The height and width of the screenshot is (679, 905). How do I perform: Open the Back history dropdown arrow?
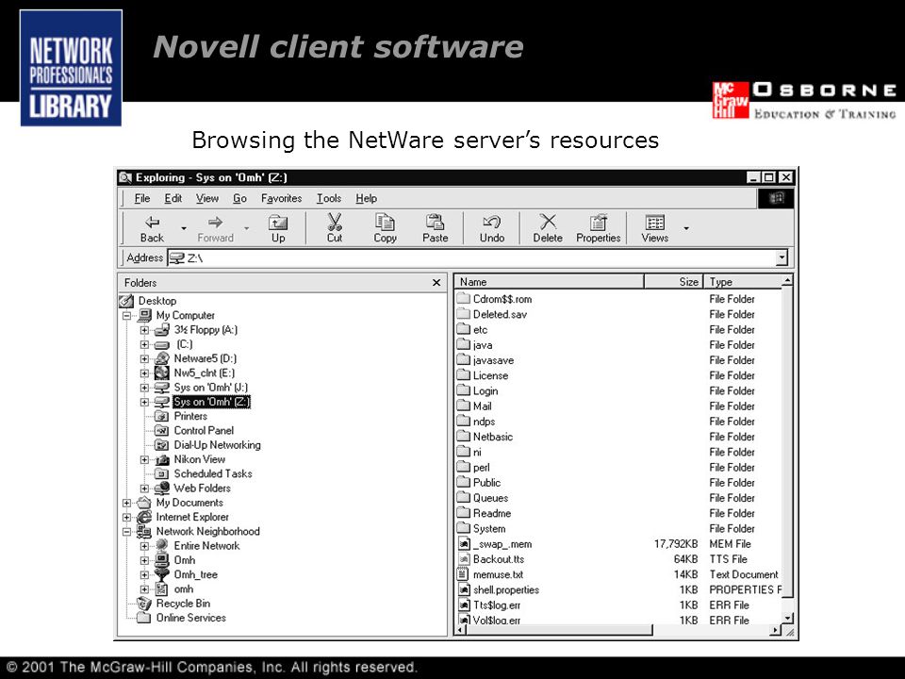point(184,228)
